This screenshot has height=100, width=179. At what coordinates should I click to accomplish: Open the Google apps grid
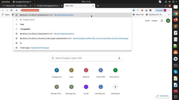click(162, 21)
